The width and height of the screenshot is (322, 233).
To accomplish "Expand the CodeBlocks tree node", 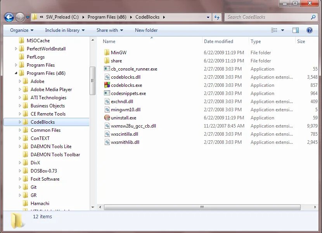I will [20, 122].
